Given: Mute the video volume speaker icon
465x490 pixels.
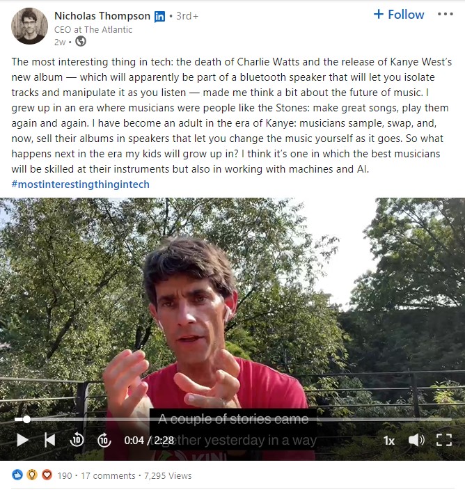Looking at the screenshot, I should (416, 440).
